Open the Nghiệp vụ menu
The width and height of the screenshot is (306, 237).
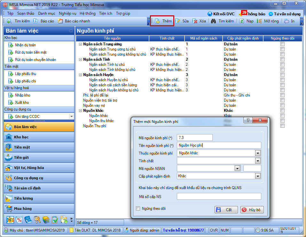point(67,13)
